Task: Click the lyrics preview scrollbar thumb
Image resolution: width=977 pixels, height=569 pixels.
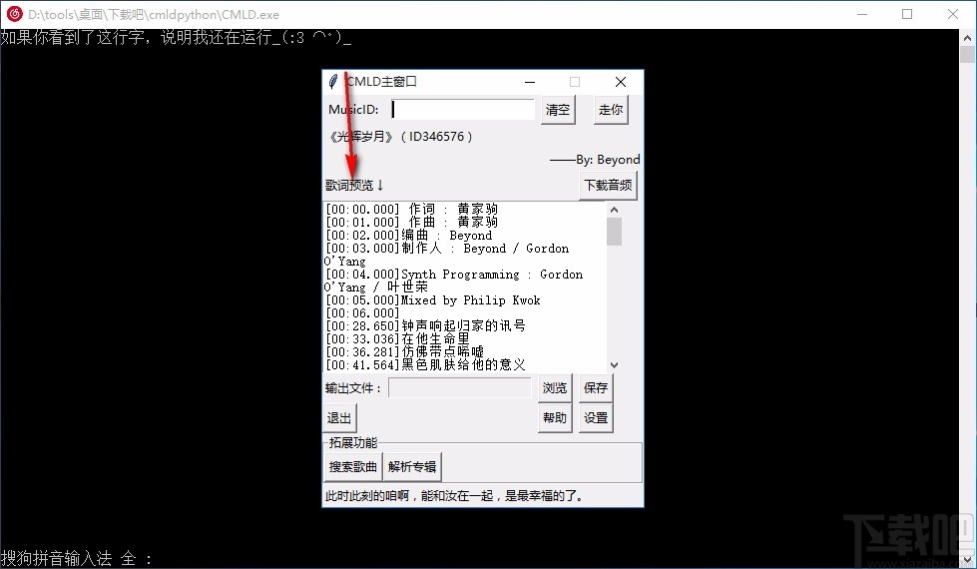Action: pos(615,232)
